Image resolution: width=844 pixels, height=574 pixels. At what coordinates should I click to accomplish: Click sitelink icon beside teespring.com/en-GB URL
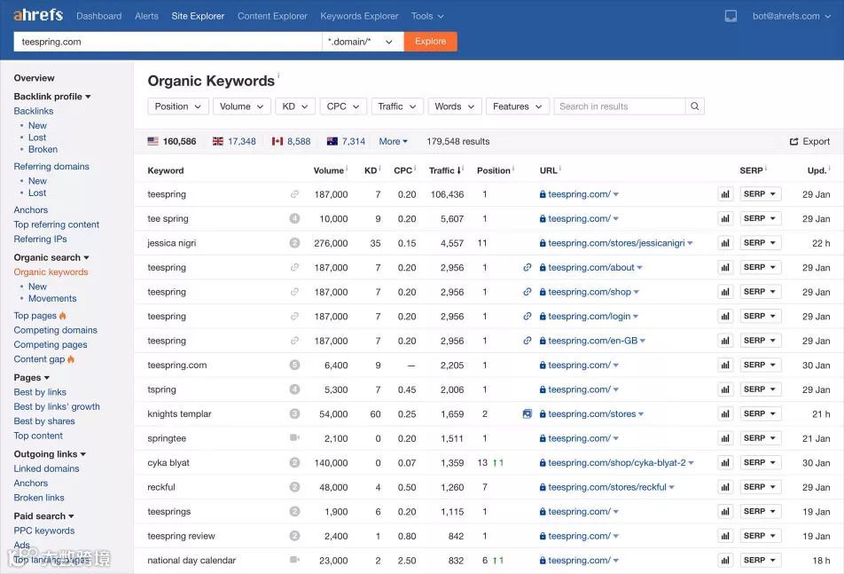coord(527,341)
